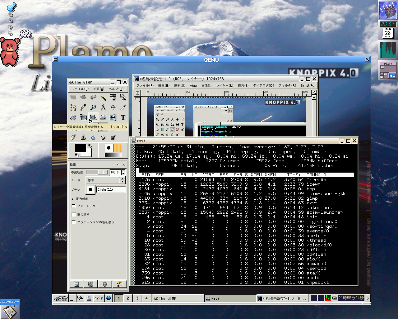Open image window corner menu arrow button

point(138,93)
